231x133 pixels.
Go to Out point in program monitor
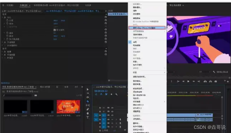(x=199, y=81)
